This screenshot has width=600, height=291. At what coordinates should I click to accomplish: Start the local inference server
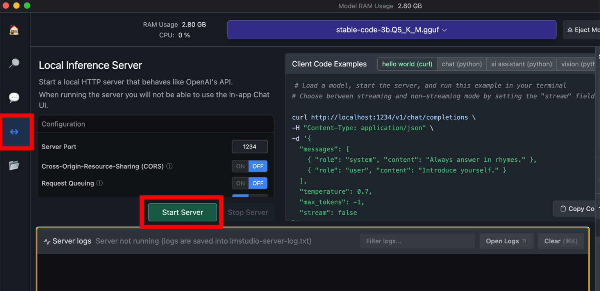[182, 212]
